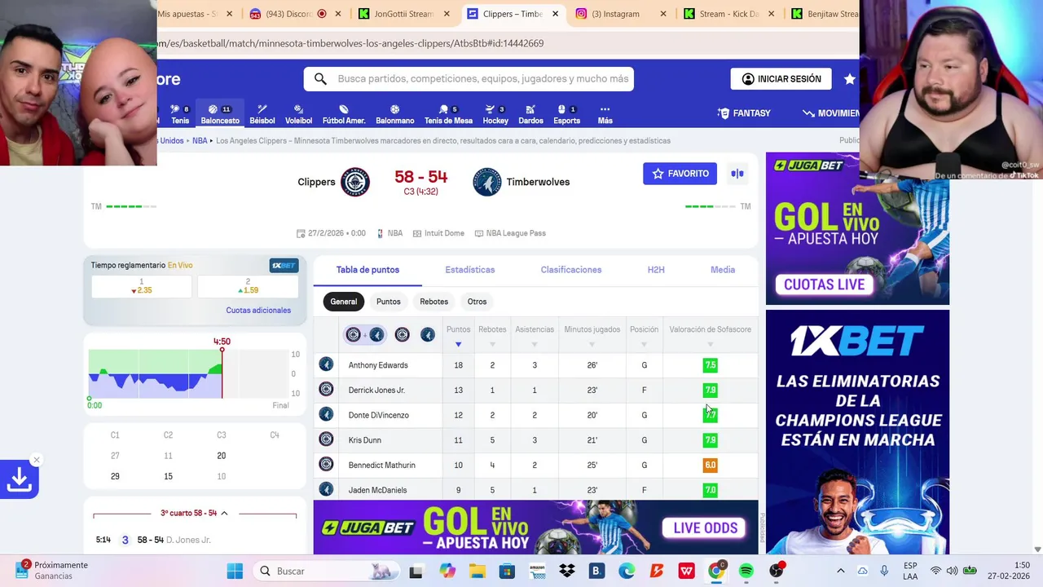Open the Dardos sport icon

click(530, 114)
